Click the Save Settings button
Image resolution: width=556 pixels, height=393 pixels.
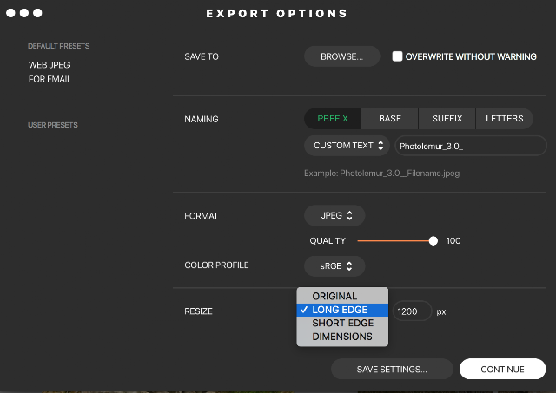392,370
